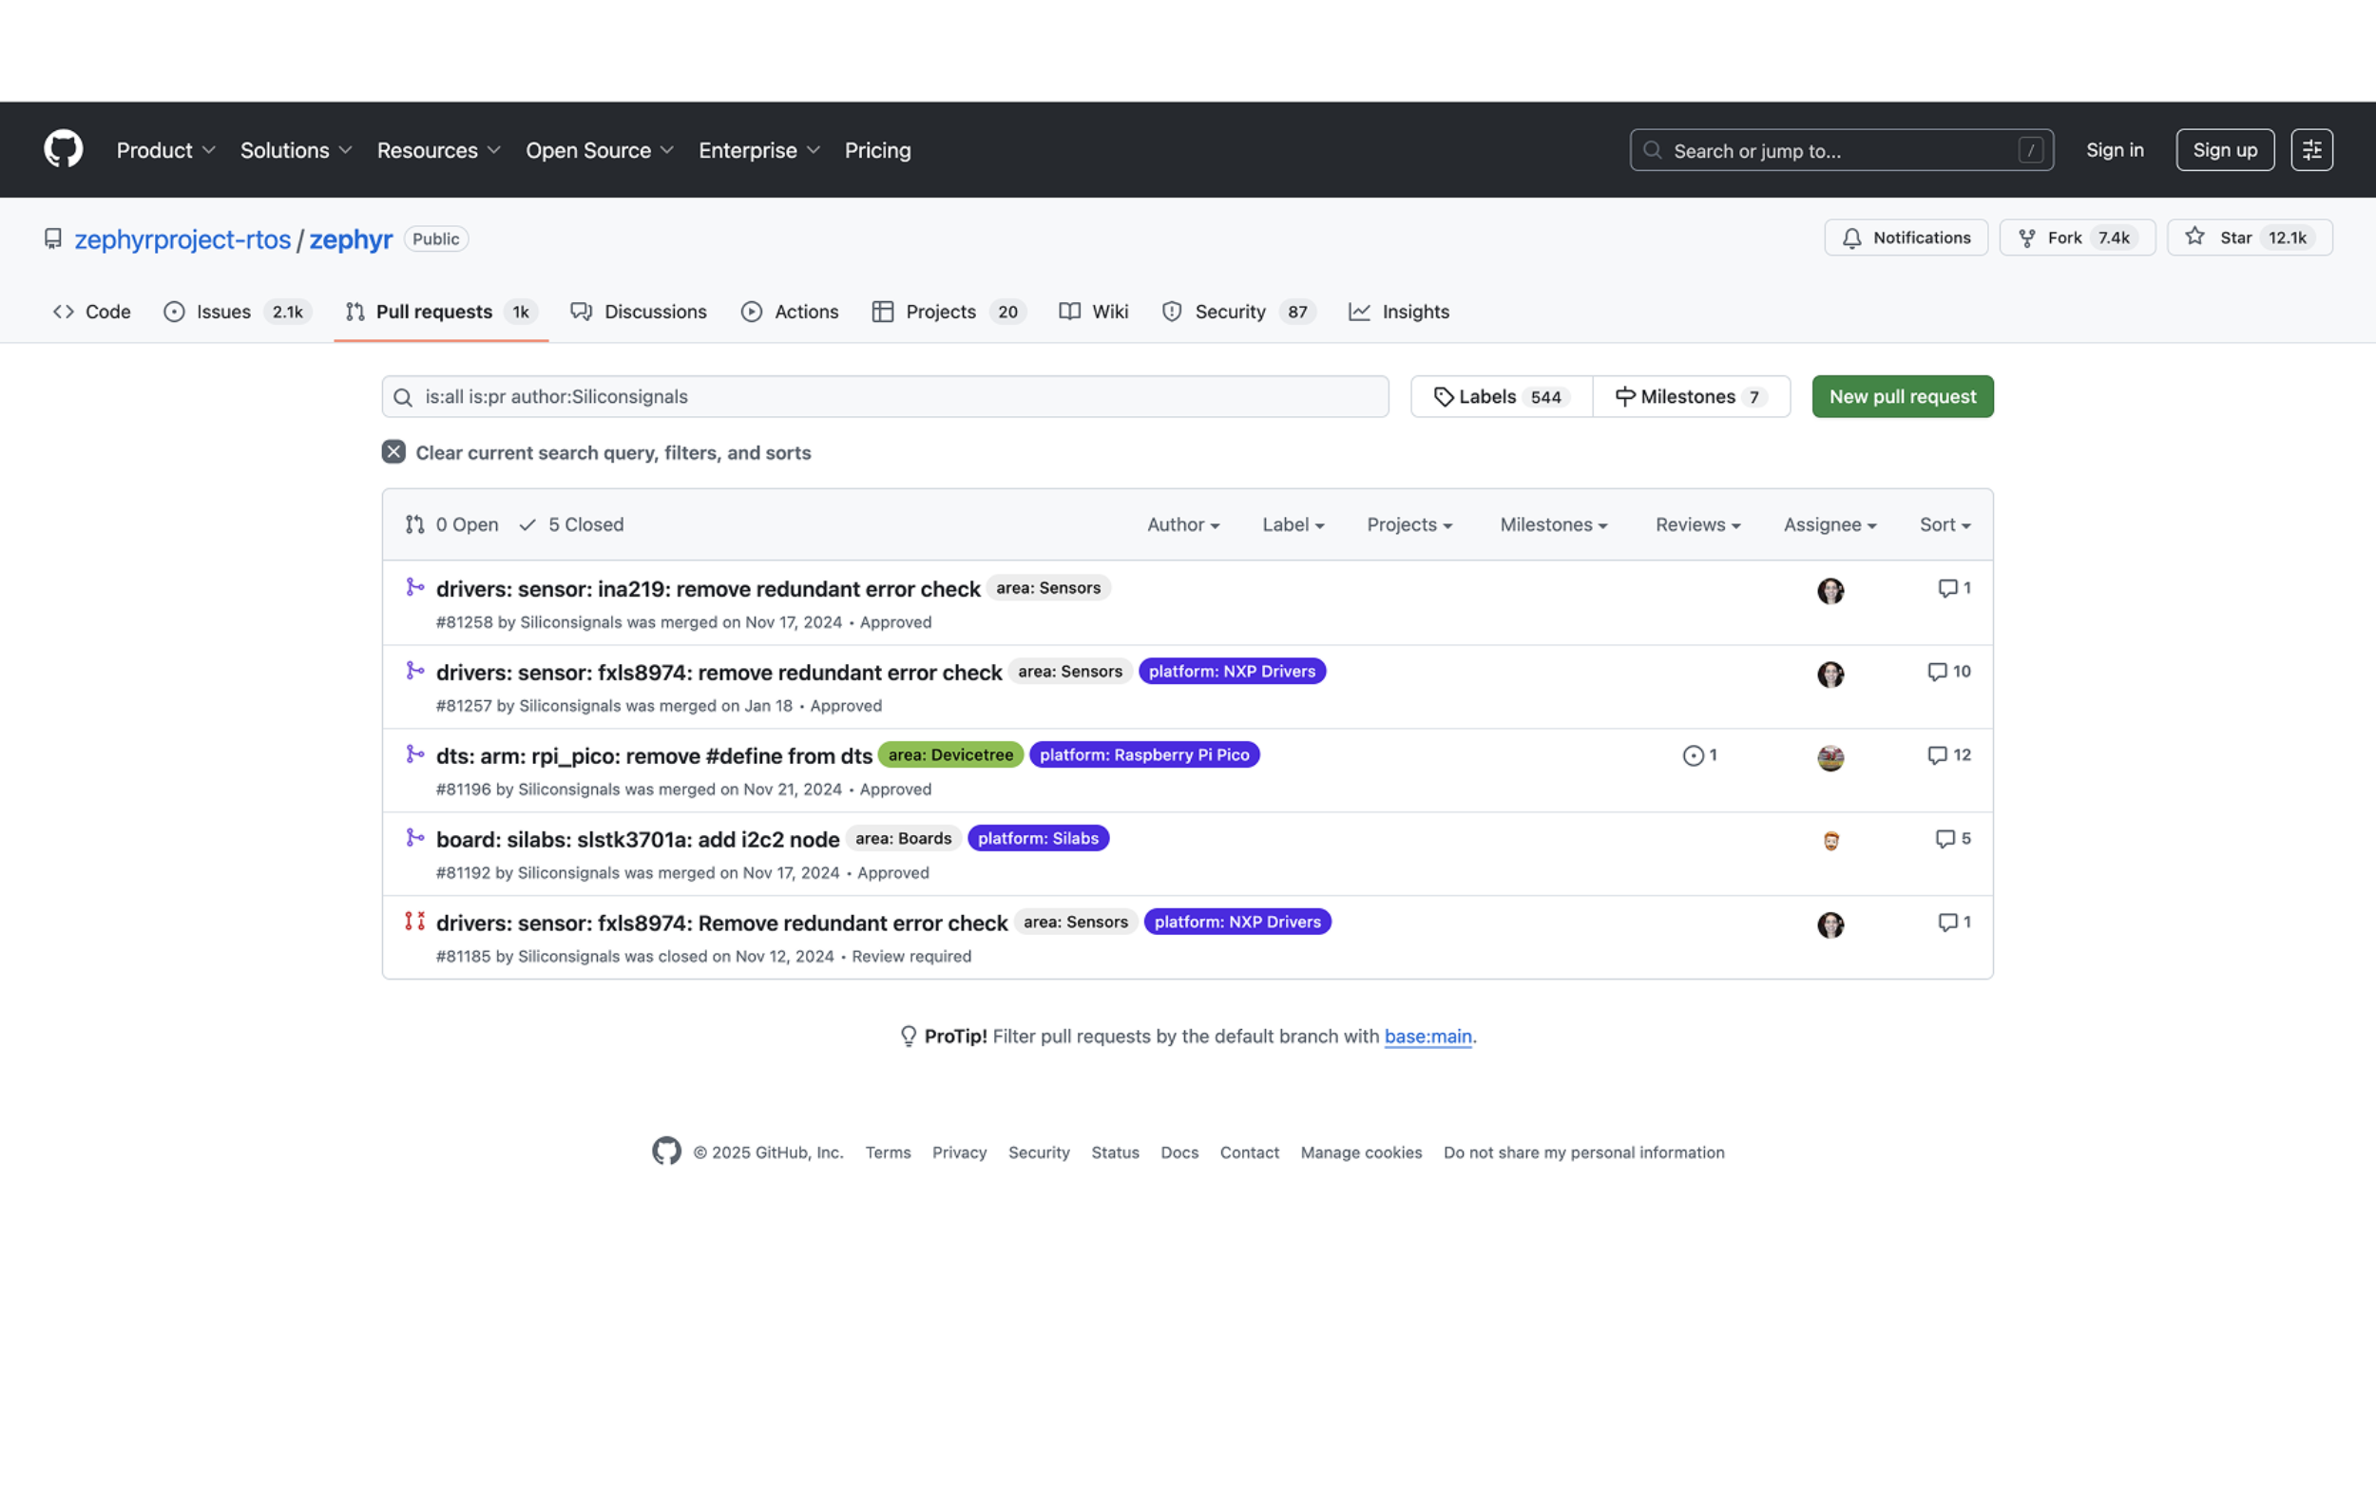Click the base:main ProTip link
The image size is (2376, 1485).
point(1428,1037)
